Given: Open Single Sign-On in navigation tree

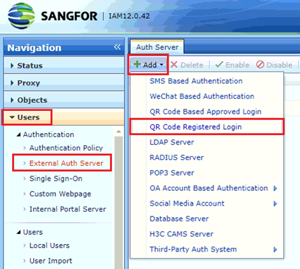Looking at the screenshot, I should (56, 179).
